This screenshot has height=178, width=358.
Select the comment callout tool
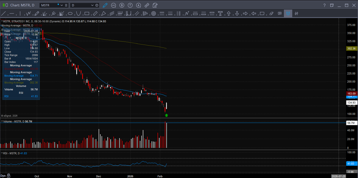click(280, 13)
